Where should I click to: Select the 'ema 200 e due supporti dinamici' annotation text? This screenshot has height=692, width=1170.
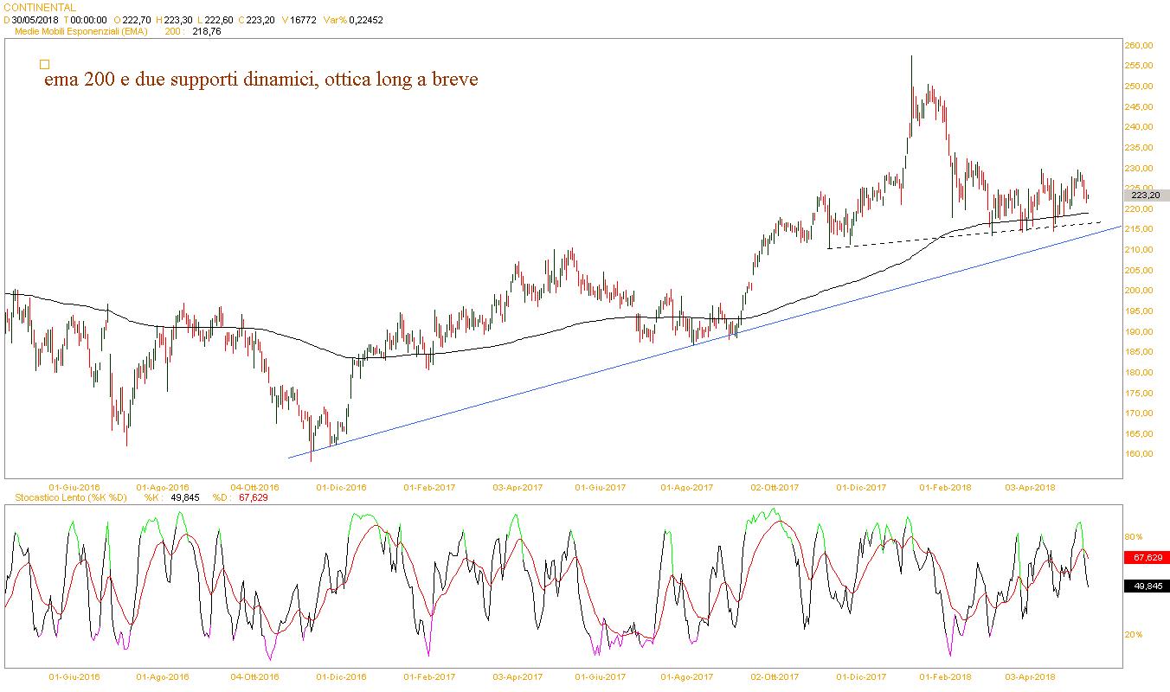tap(260, 80)
